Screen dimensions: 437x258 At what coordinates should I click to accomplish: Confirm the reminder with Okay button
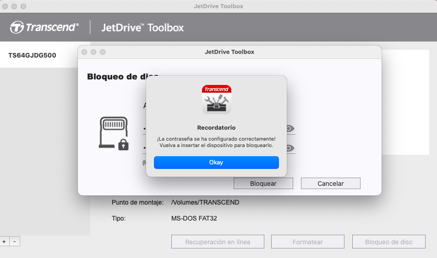(216, 163)
